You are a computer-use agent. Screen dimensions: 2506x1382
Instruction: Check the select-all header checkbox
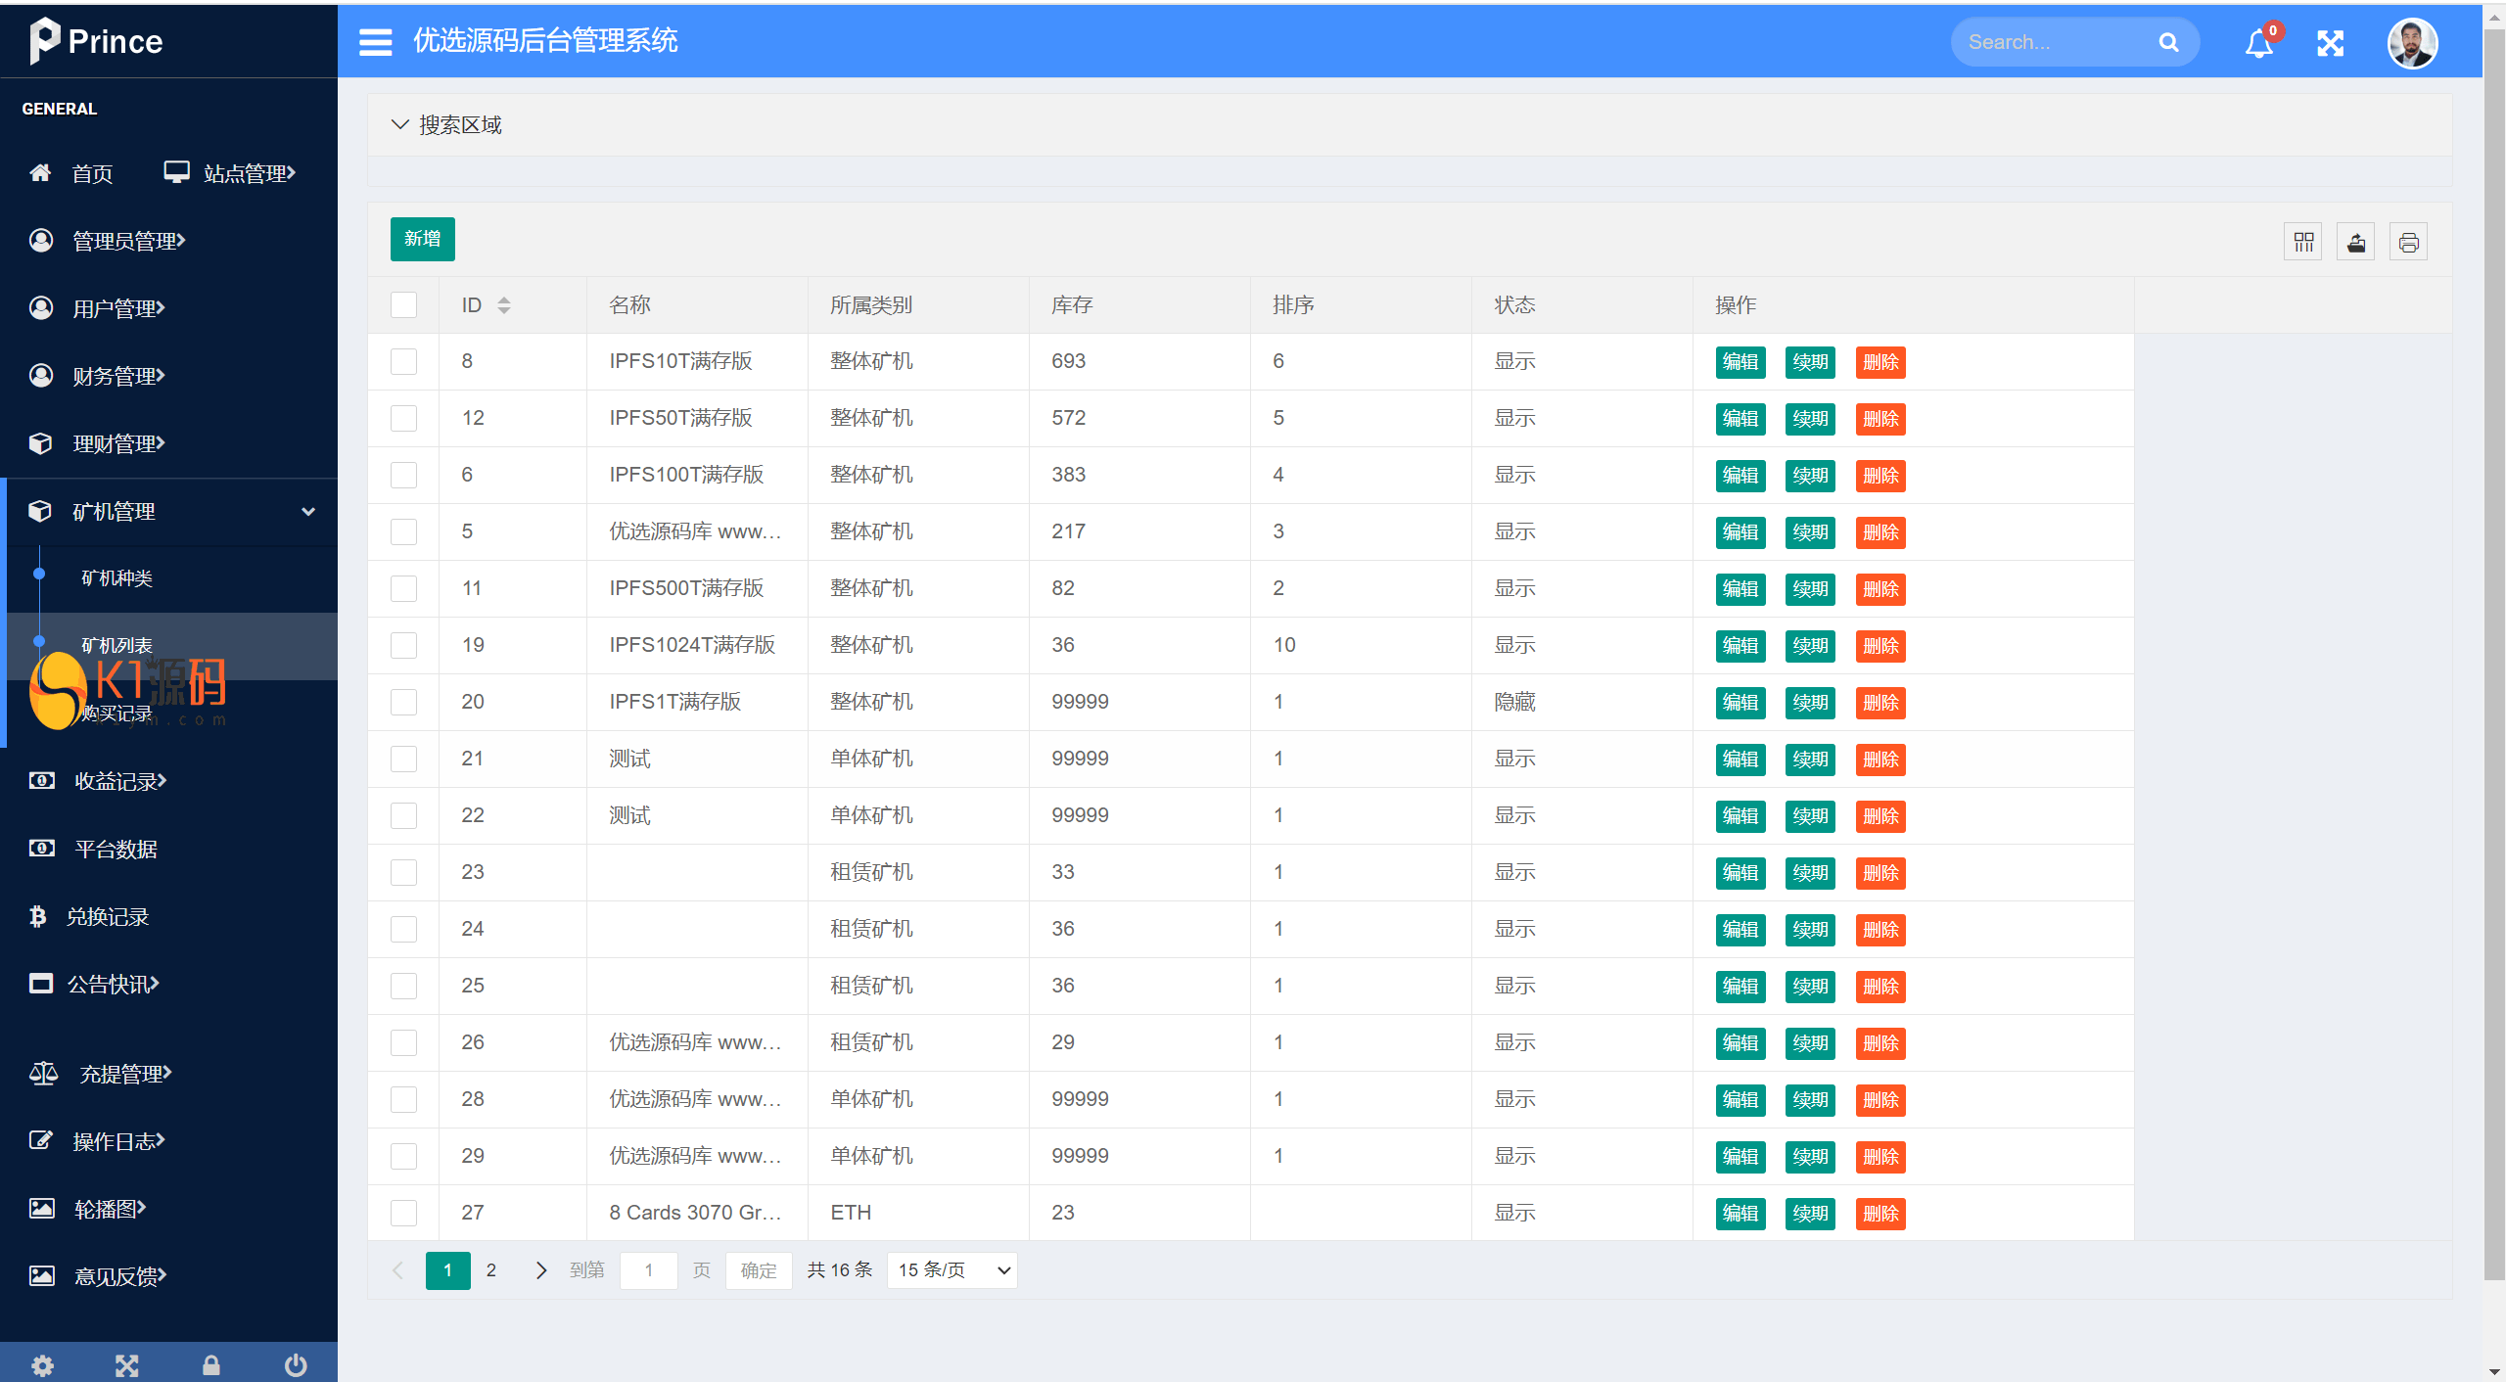coord(403,305)
